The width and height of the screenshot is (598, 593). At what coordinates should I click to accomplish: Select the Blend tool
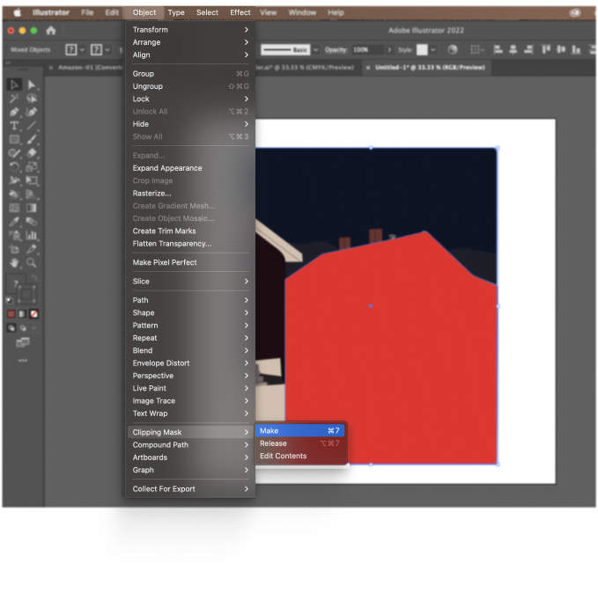tap(32, 222)
